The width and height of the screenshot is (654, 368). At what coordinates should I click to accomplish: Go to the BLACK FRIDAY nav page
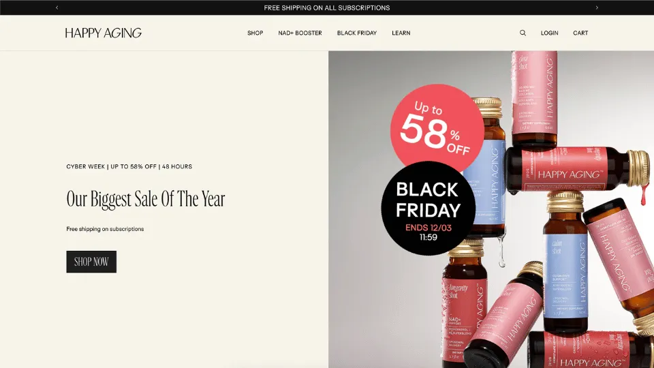[356, 33]
